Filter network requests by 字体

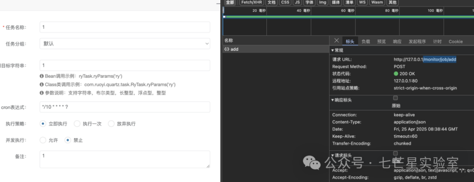pos(309,3)
